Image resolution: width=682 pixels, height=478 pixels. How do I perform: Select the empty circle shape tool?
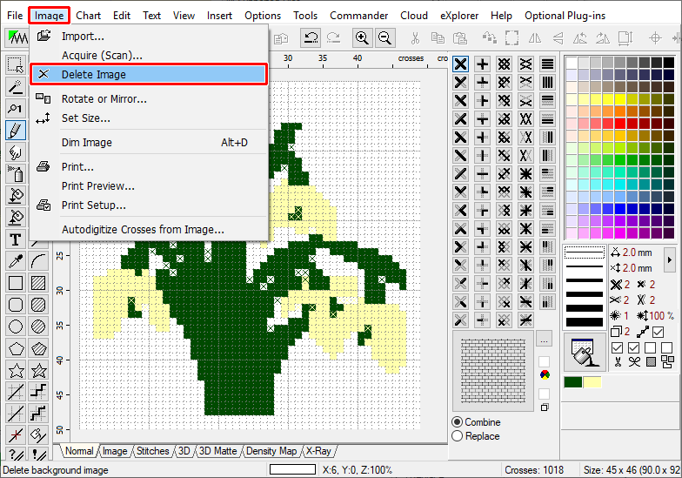click(x=16, y=327)
